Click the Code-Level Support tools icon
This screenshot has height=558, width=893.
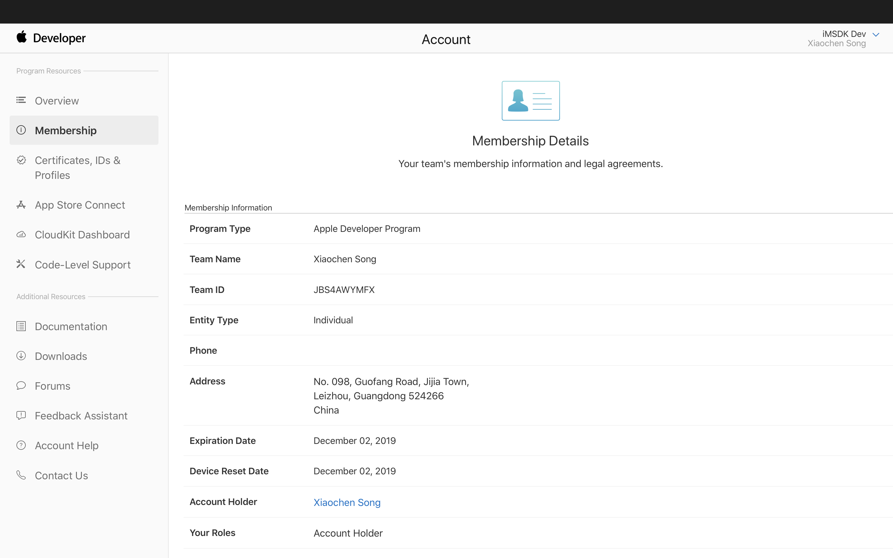tap(21, 264)
